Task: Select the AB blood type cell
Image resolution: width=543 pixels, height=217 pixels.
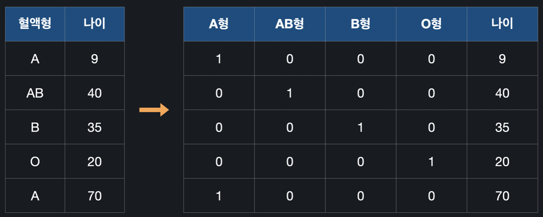Action: 35,93
